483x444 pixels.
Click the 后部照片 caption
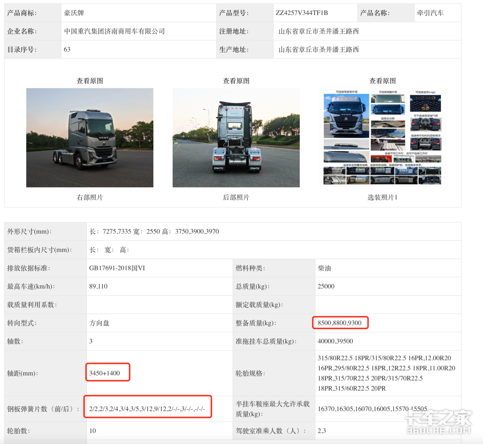coord(236,197)
